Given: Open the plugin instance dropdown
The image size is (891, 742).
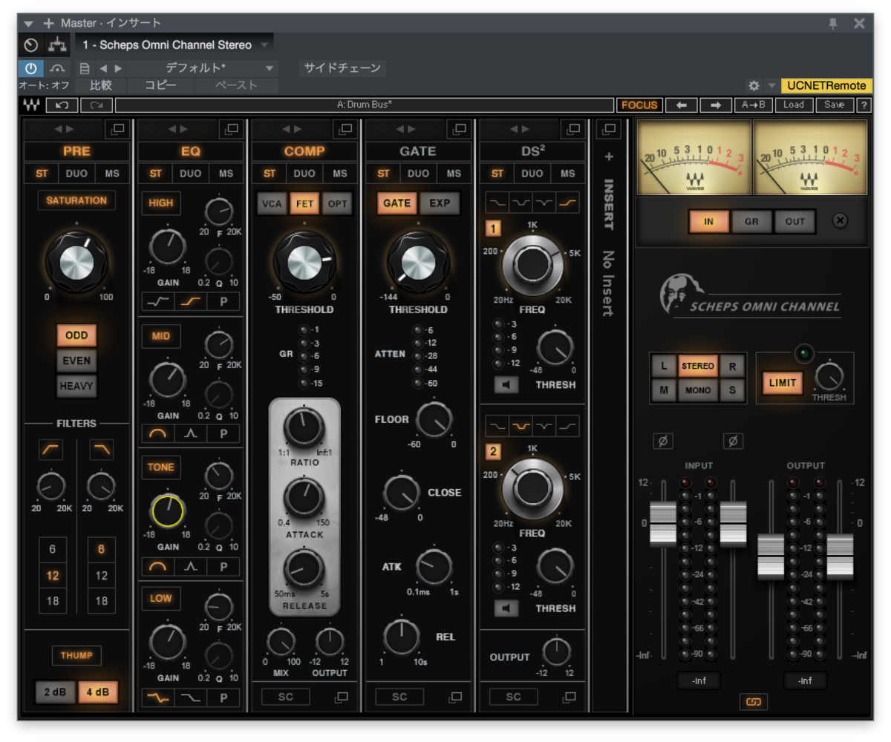Looking at the screenshot, I should click(265, 45).
